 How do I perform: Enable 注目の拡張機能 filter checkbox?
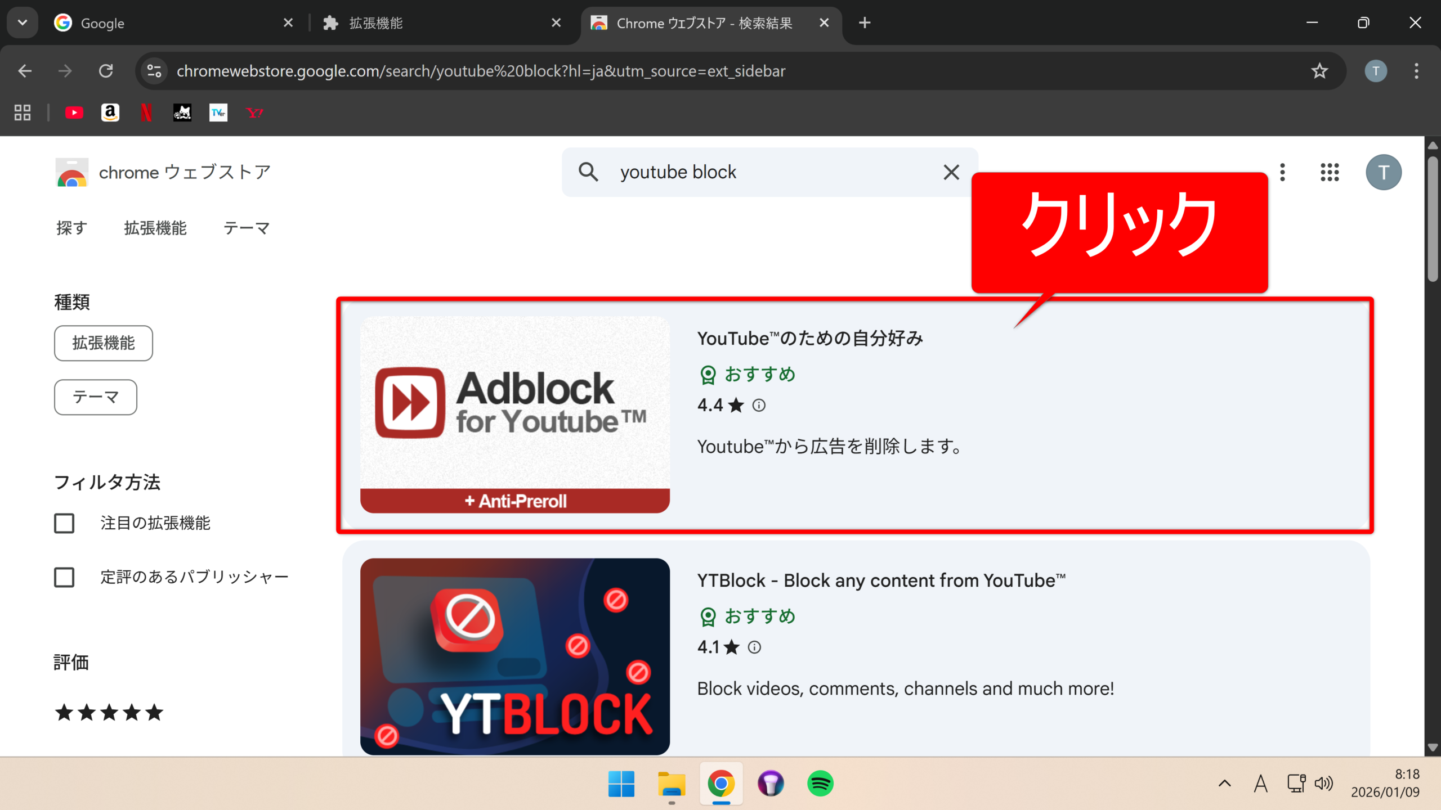[x=64, y=523]
